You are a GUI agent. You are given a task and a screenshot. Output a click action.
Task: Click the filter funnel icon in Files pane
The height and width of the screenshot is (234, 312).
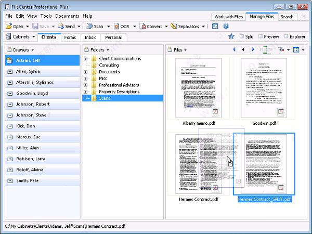click(x=281, y=50)
